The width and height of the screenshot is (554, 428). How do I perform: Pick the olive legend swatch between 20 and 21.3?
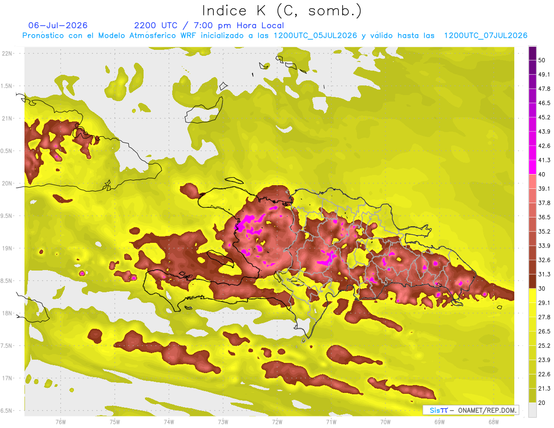(x=532, y=396)
